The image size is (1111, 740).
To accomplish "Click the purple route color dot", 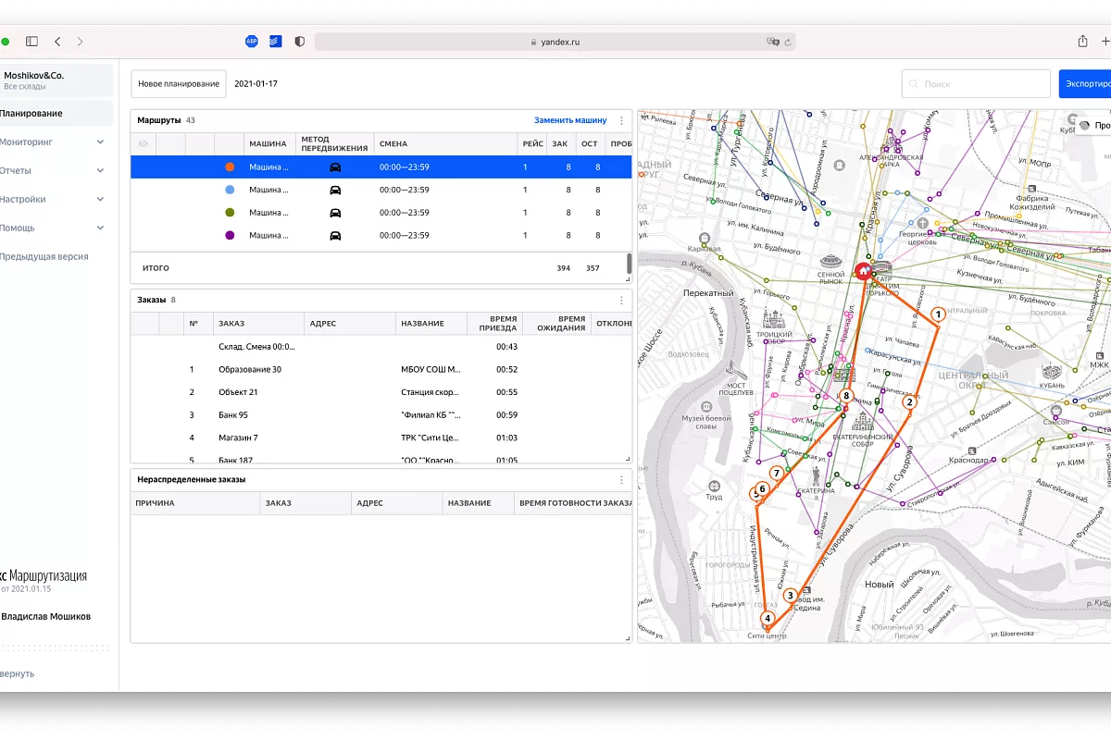I will (x=230, y=235).
